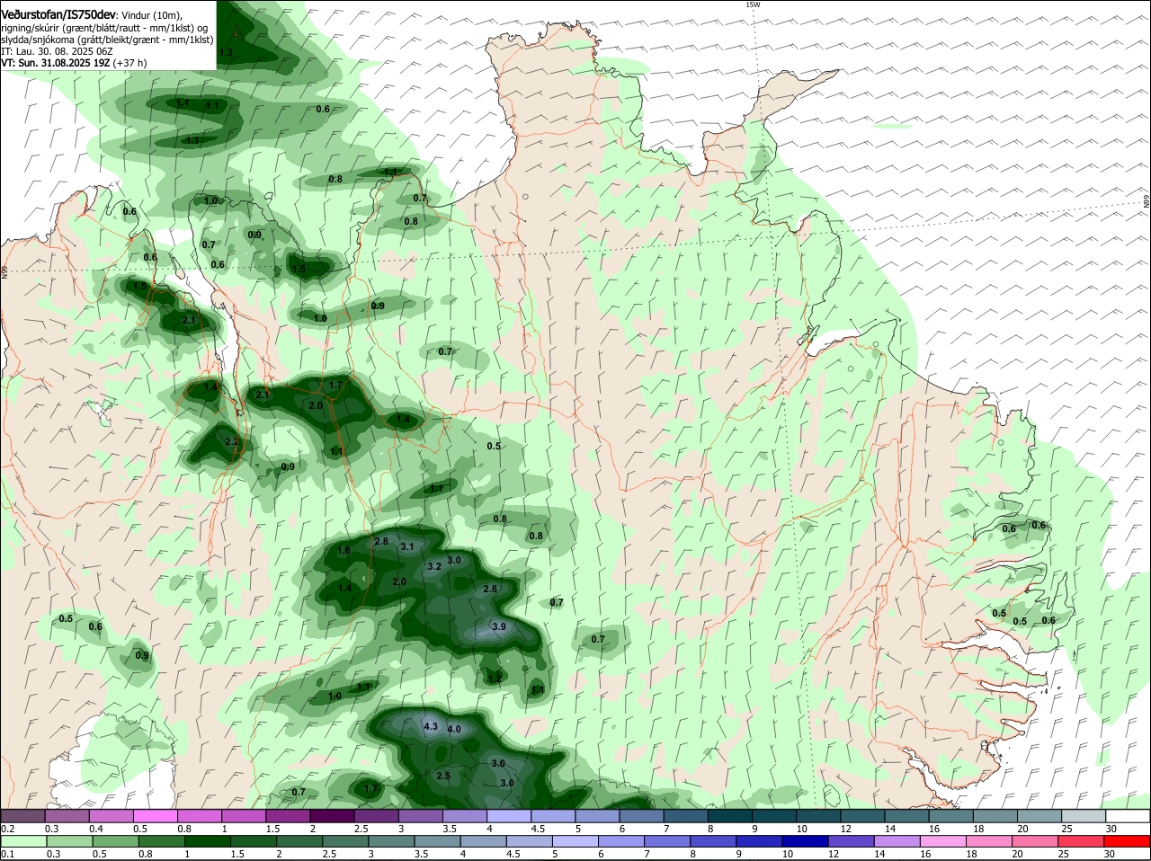The height and width of the screenshot is (861, 1151).
Task: Select the bright red 30+ rain legend swatch
Action: (1129, 842)
